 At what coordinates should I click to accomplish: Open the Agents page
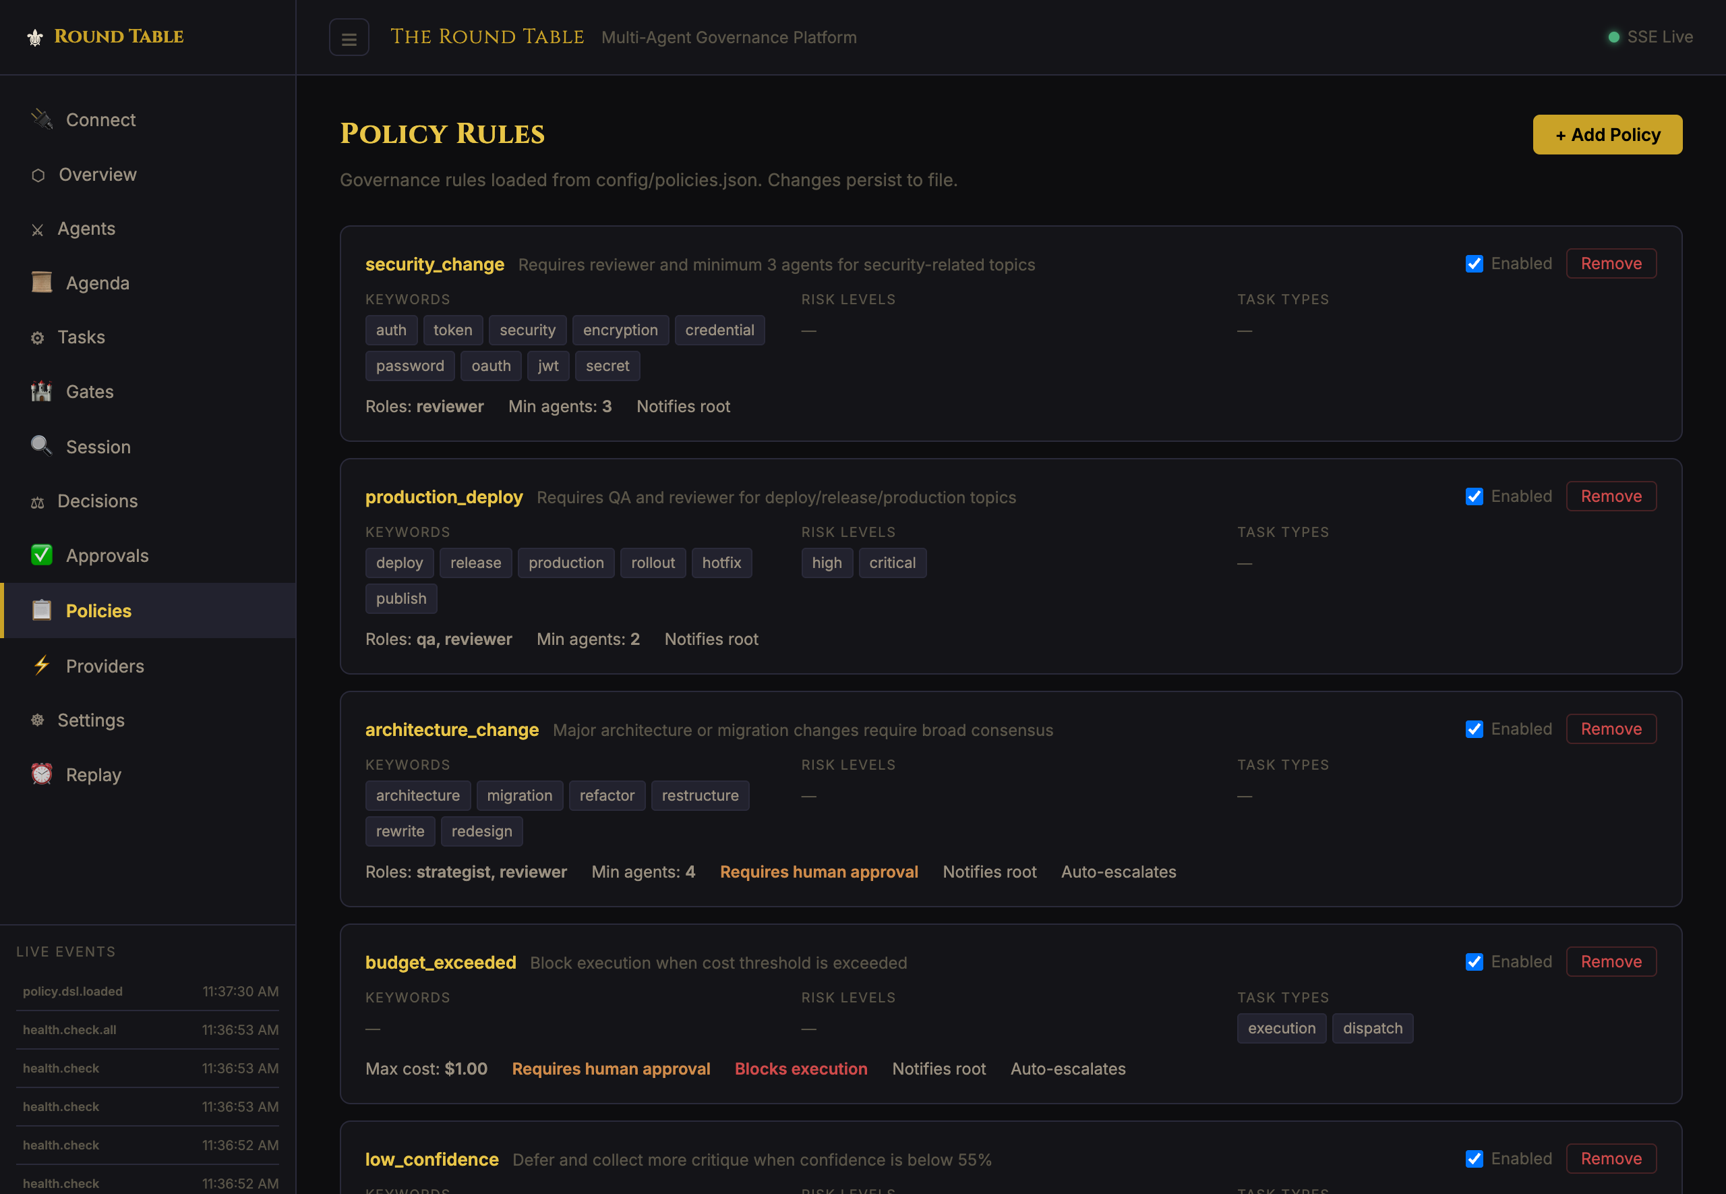pos(148,229)
